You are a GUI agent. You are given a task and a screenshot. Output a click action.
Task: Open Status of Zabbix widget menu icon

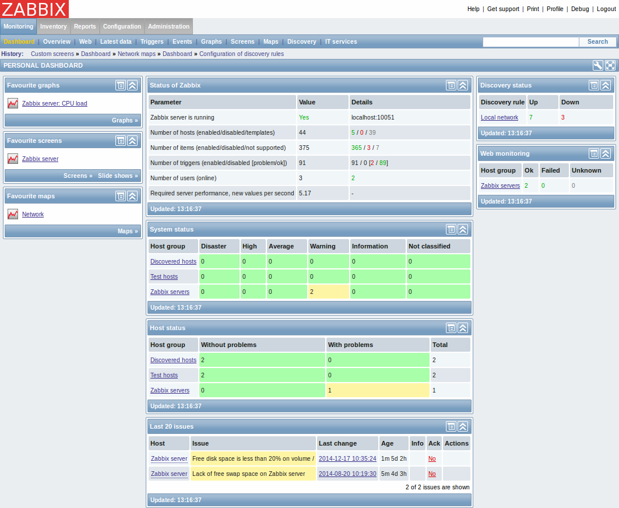coord(451,85)
